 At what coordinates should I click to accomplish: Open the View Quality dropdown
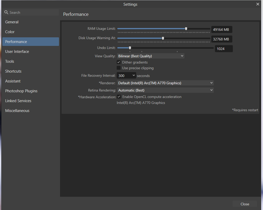click(x=150, y=56)
